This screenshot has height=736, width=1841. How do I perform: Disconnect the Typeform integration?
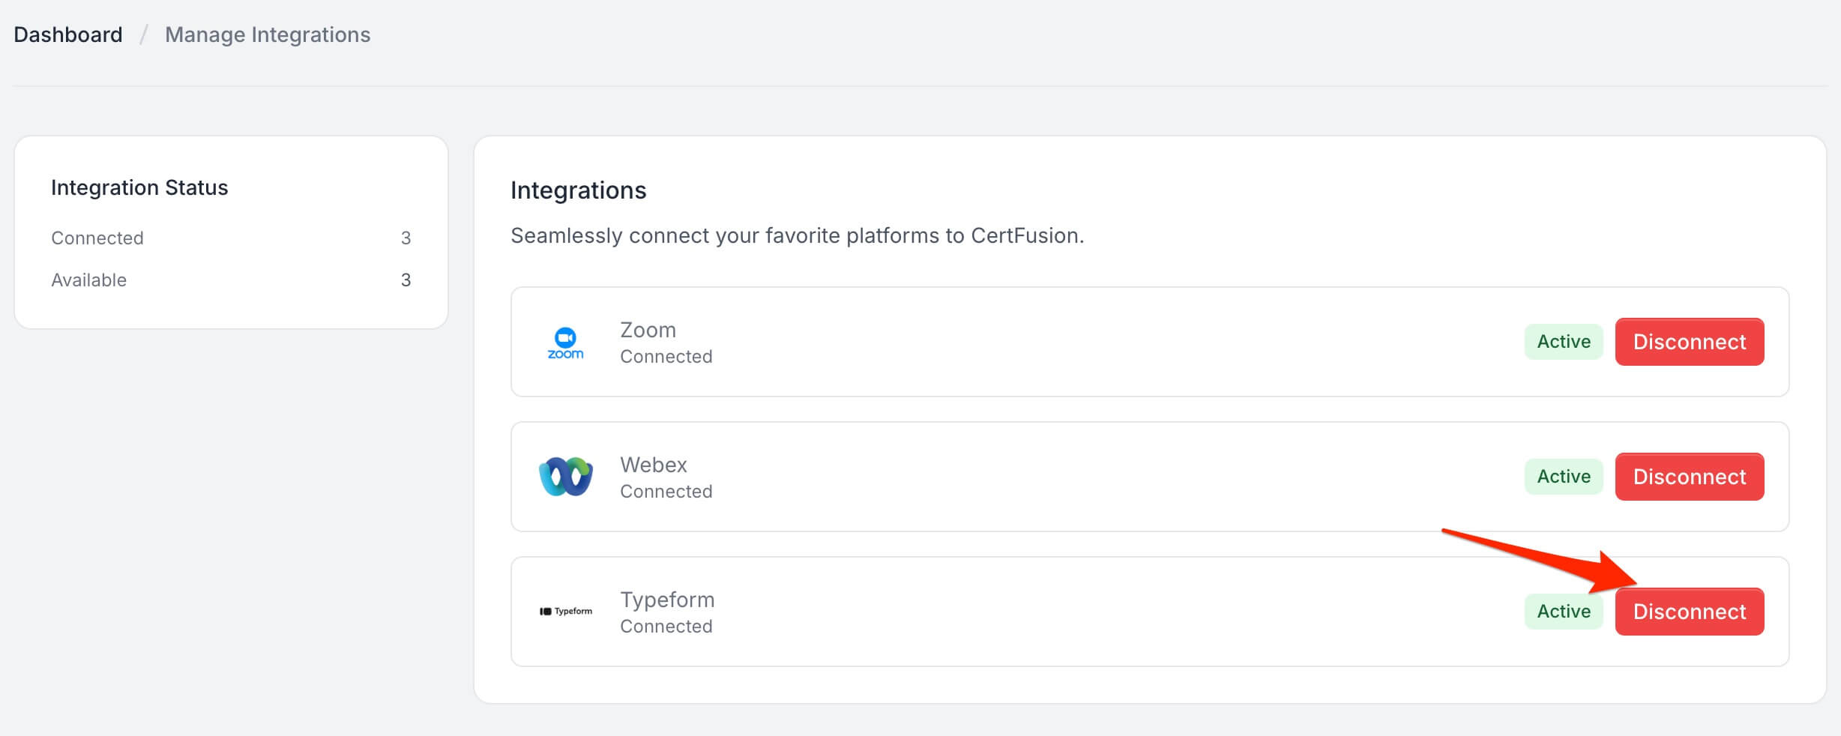1689,612
